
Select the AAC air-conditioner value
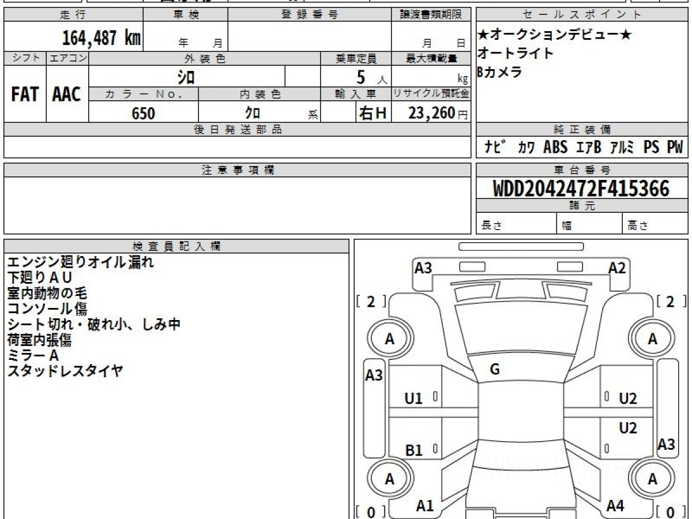[67, 95]
